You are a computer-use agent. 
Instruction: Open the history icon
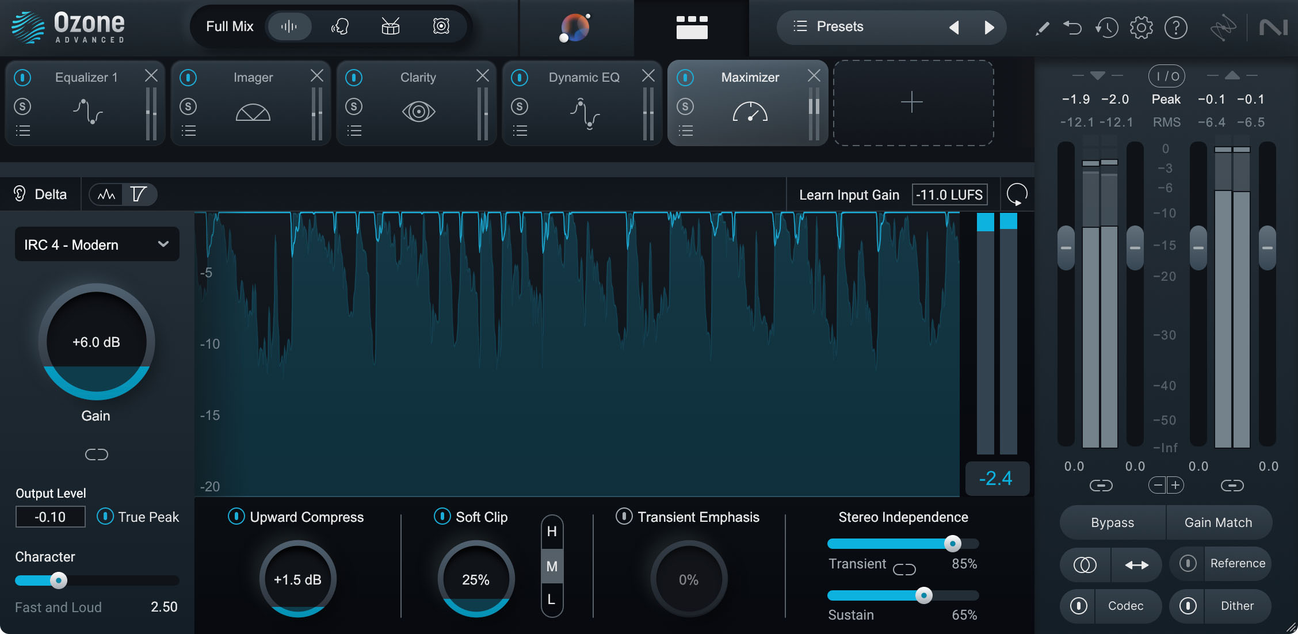1106,27
